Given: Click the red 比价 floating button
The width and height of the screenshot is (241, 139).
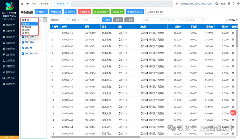Looking at the screenshot, I should click(233, 113).
